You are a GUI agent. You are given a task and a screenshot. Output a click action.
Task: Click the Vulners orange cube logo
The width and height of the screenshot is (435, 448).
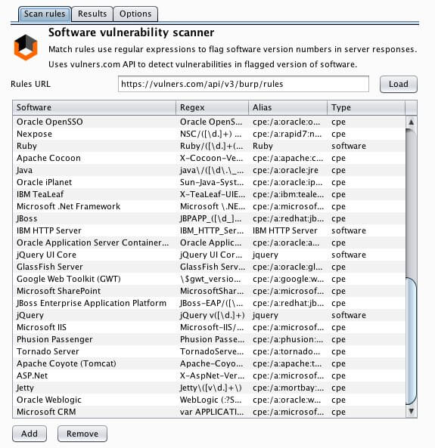pos(26,47)
